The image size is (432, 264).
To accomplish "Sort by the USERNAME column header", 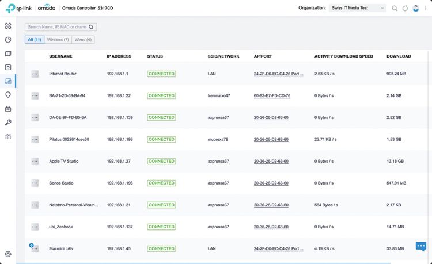I will [60, 56].
